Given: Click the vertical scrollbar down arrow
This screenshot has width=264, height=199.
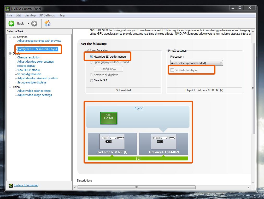Looking at the screenshot, I should (253, 183).
